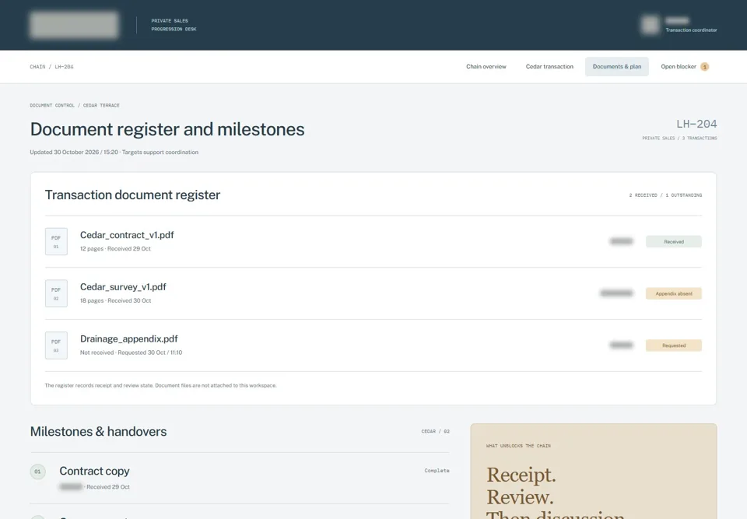Viewport: 747px width, 519px height.
Task: Click the Complete milestone status
Action: pyautogui.click(x=437, y=471)
